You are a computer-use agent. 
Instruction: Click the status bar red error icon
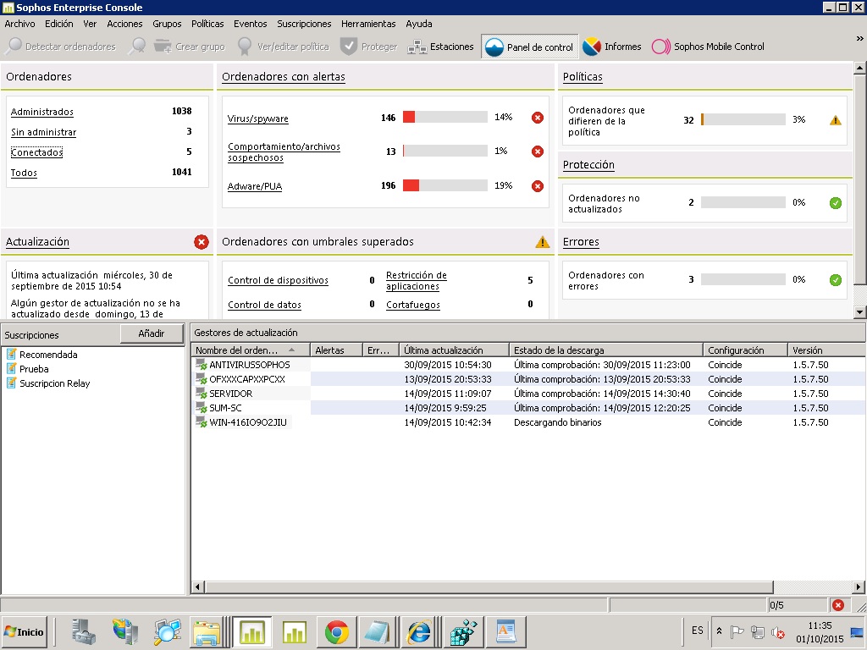(838, 605)
